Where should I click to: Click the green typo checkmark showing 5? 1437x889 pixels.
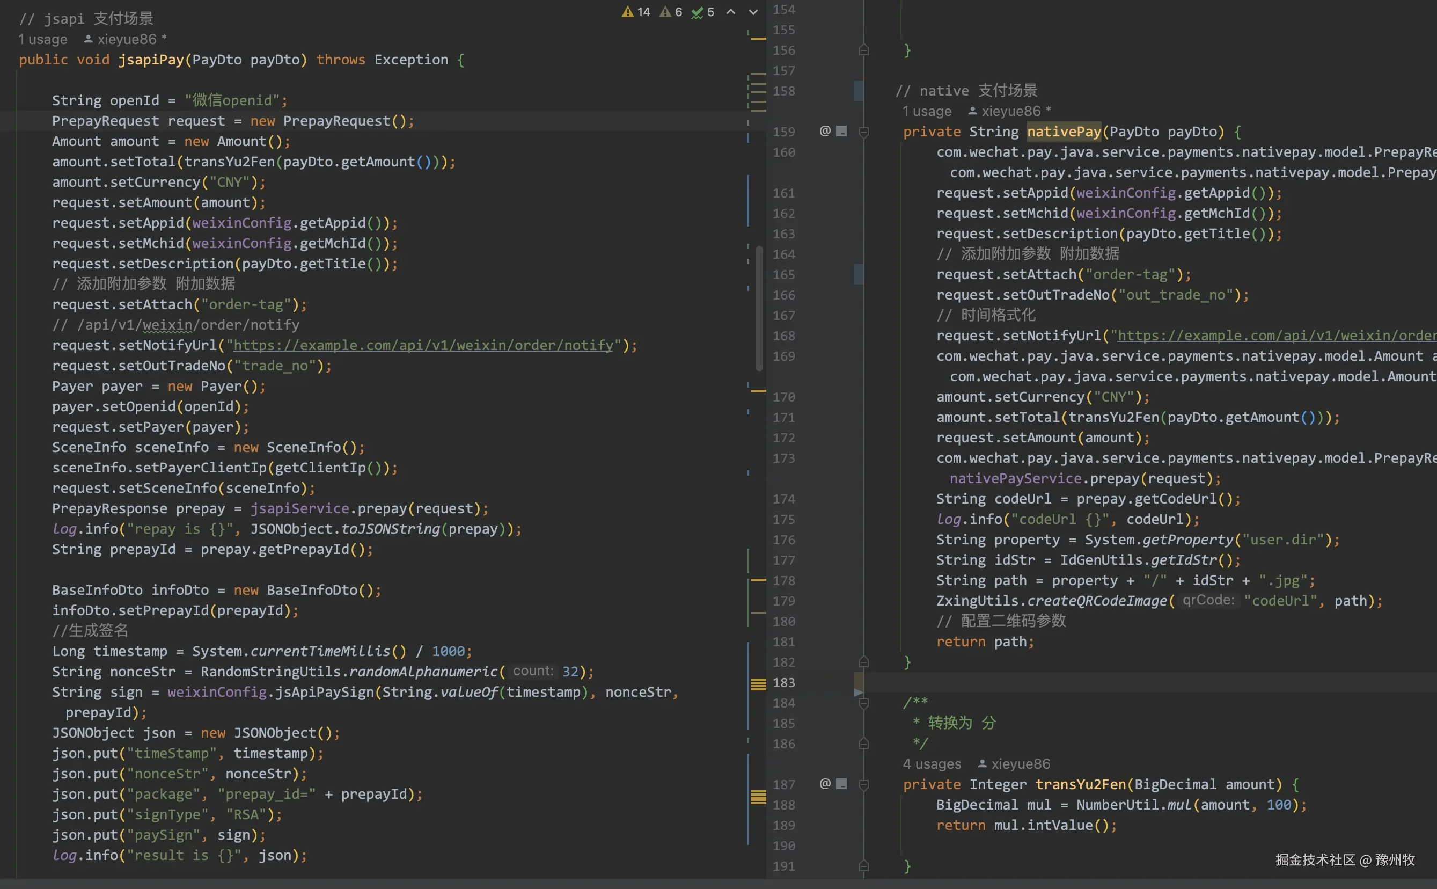697,12
